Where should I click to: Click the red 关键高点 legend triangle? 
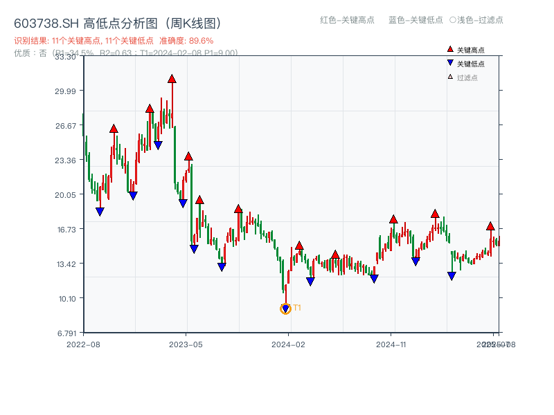450,49
